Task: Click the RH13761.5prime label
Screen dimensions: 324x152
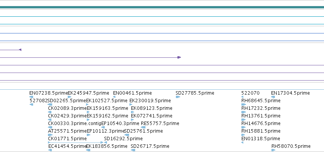Action: point(261,116)
